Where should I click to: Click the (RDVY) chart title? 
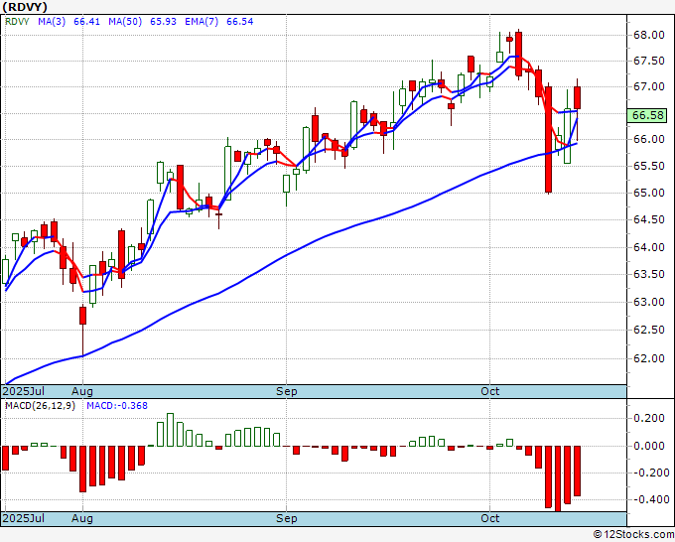tap(25, 7)
